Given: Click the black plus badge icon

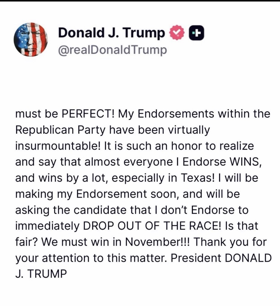Looking at the screenshot, I should pos(197,33).
